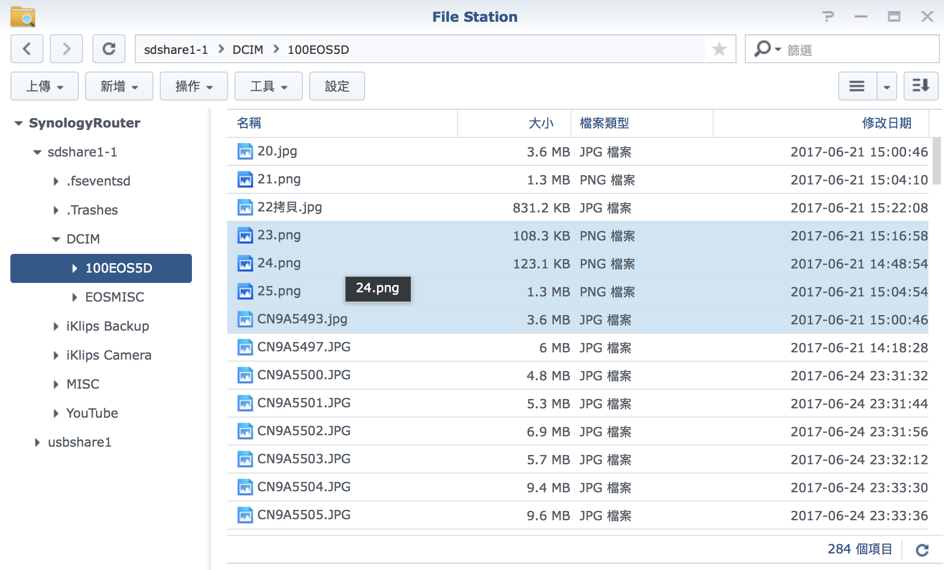Image resolution: width=944 pixels, height=570 pixels.
Task: Click the search magnifier filter icon
Action: tap(763, 49)
